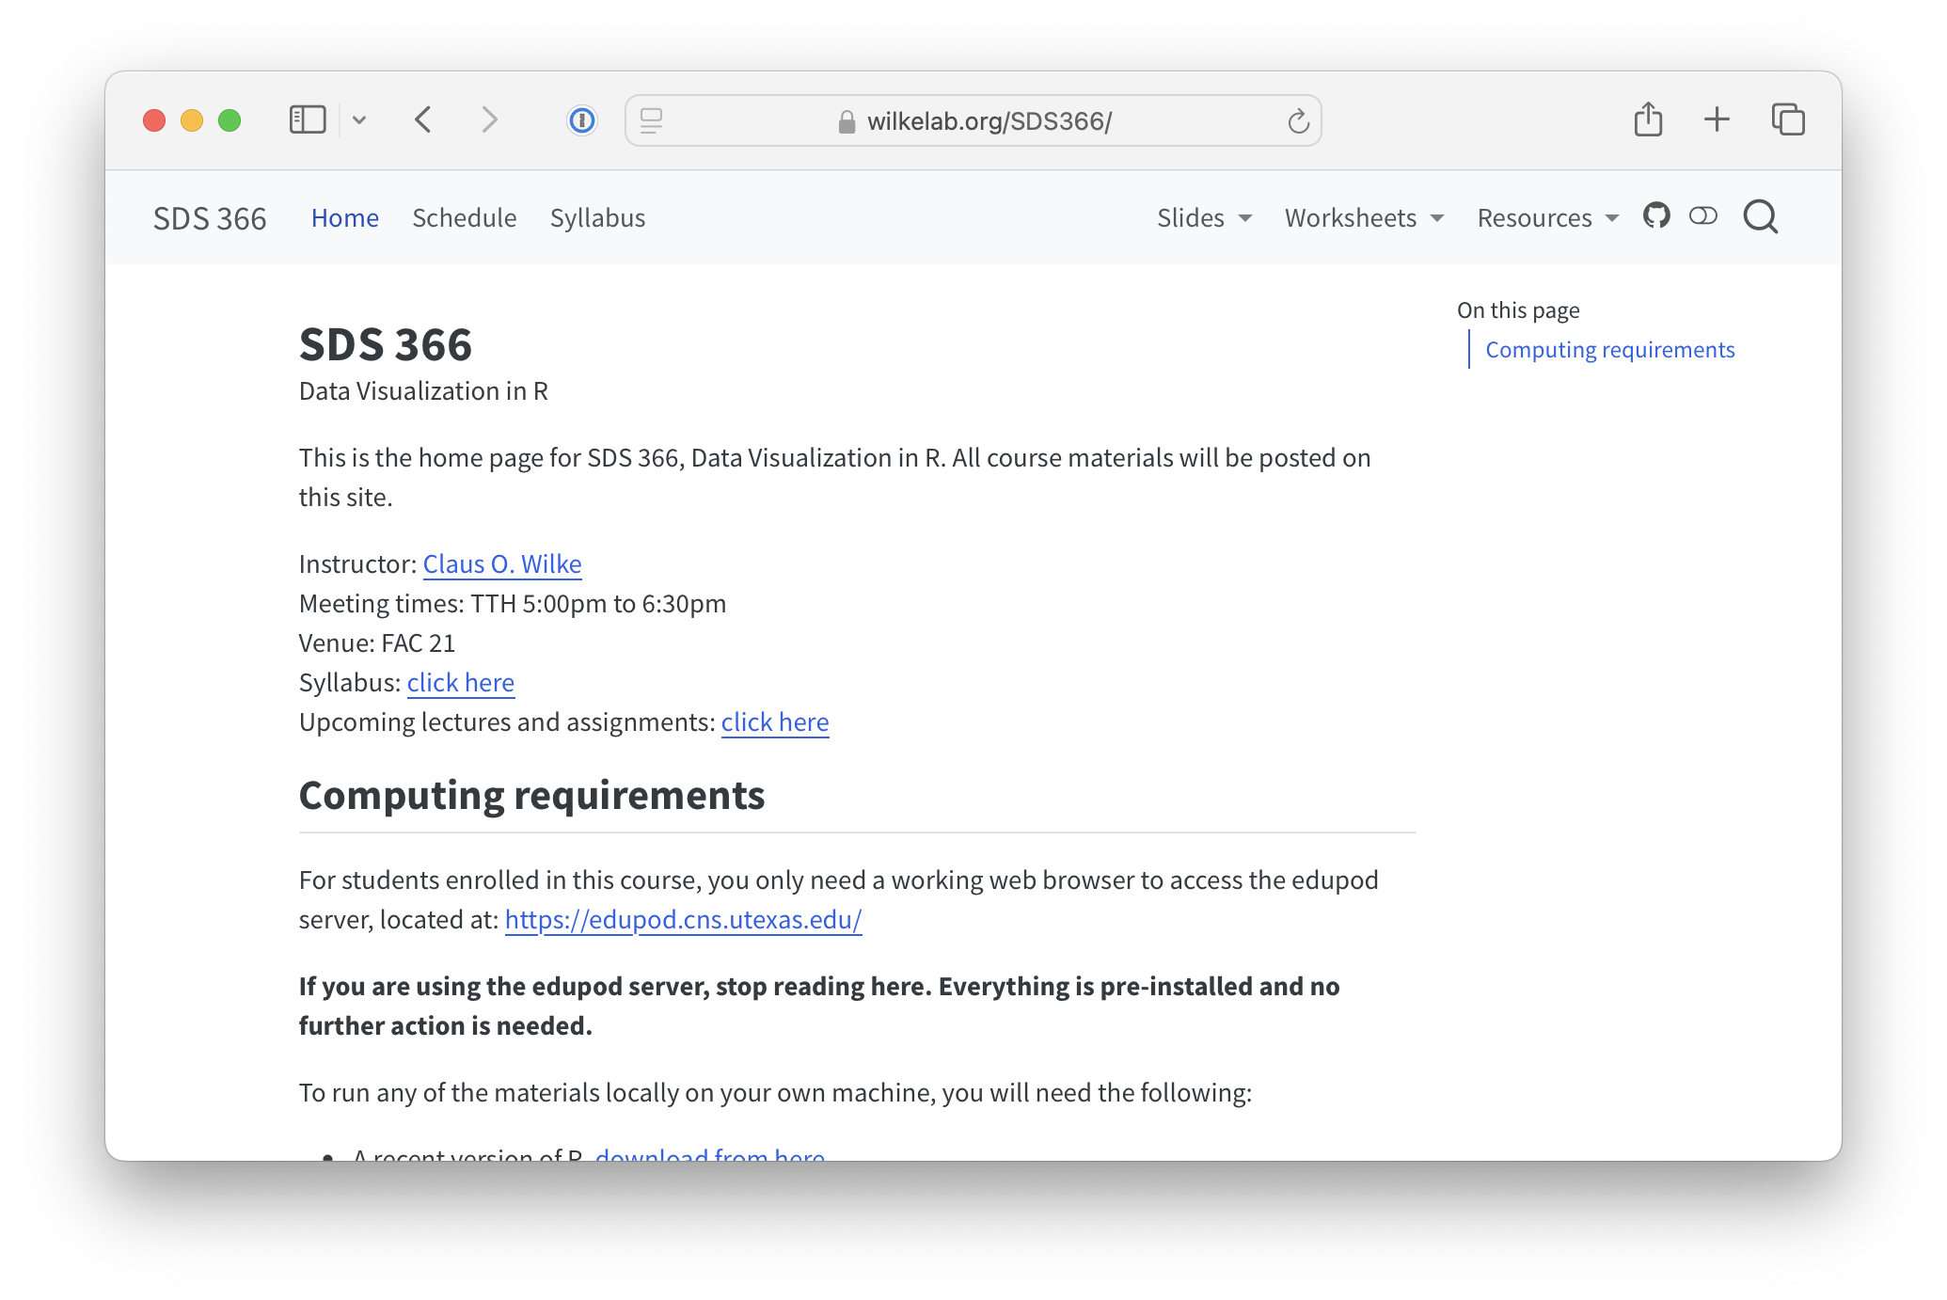Expand the Resources dropdown menu
1947x1300 pixels.
(x=1547, y=218)
